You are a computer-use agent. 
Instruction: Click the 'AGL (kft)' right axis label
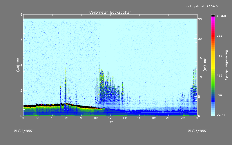[205, 65]
